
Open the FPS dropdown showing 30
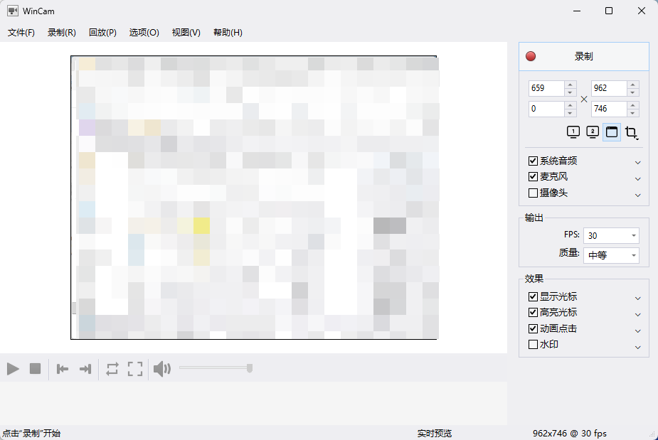tap(611, 236)
